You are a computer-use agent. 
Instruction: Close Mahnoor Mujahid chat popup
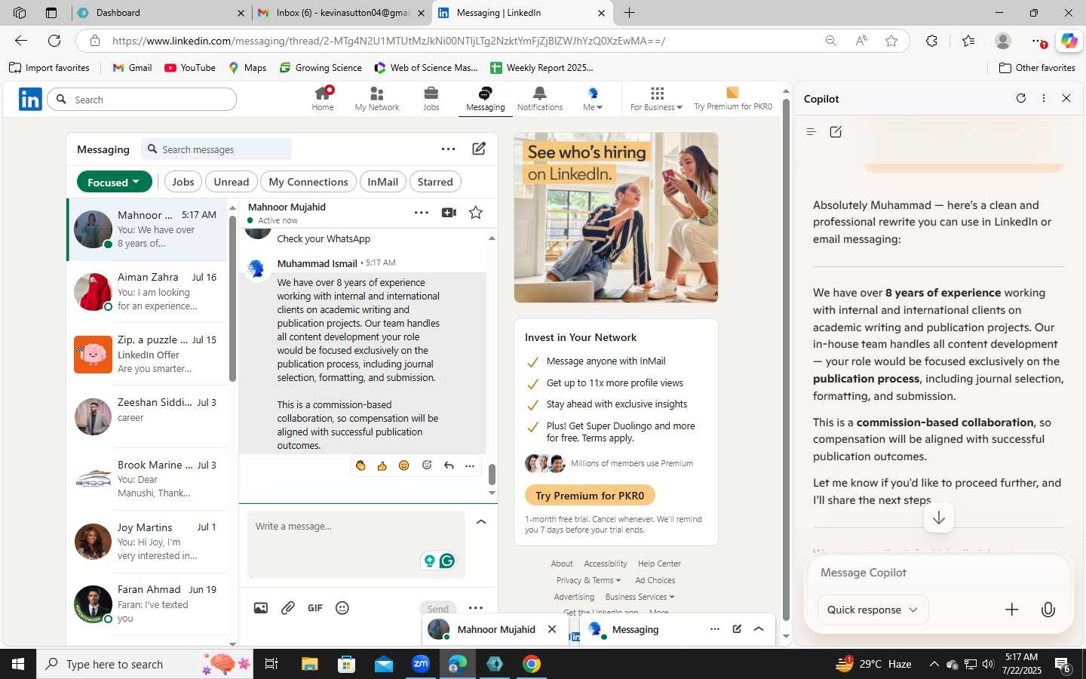552,629
